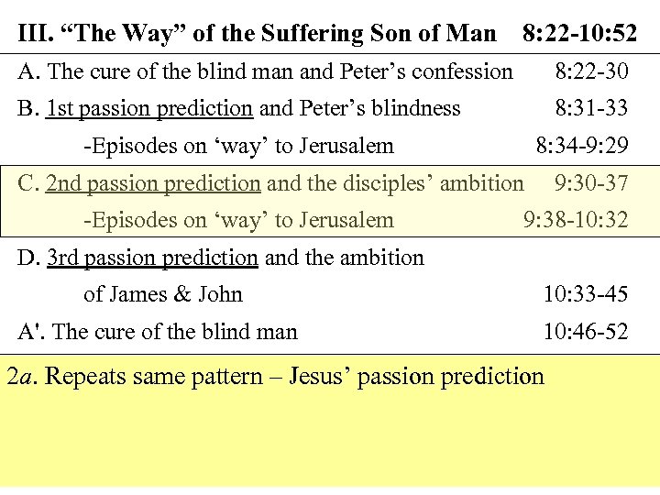This screenshot has width=660, height=495.
Task: Select the verse reference 9:30-37
Action: (x=591, y=183)
